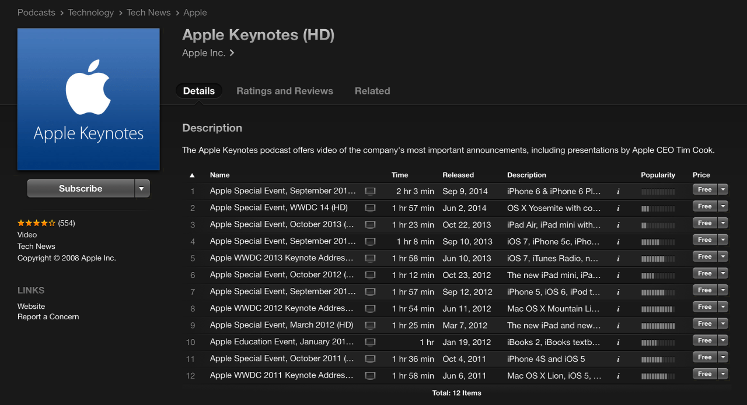747x405 pixels.
Task: Open info for the iPad Air episode
Action: coord(618,225)
